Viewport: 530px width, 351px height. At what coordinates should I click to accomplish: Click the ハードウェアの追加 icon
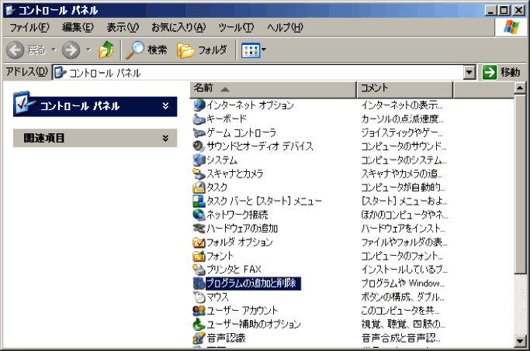coord(199,228)
